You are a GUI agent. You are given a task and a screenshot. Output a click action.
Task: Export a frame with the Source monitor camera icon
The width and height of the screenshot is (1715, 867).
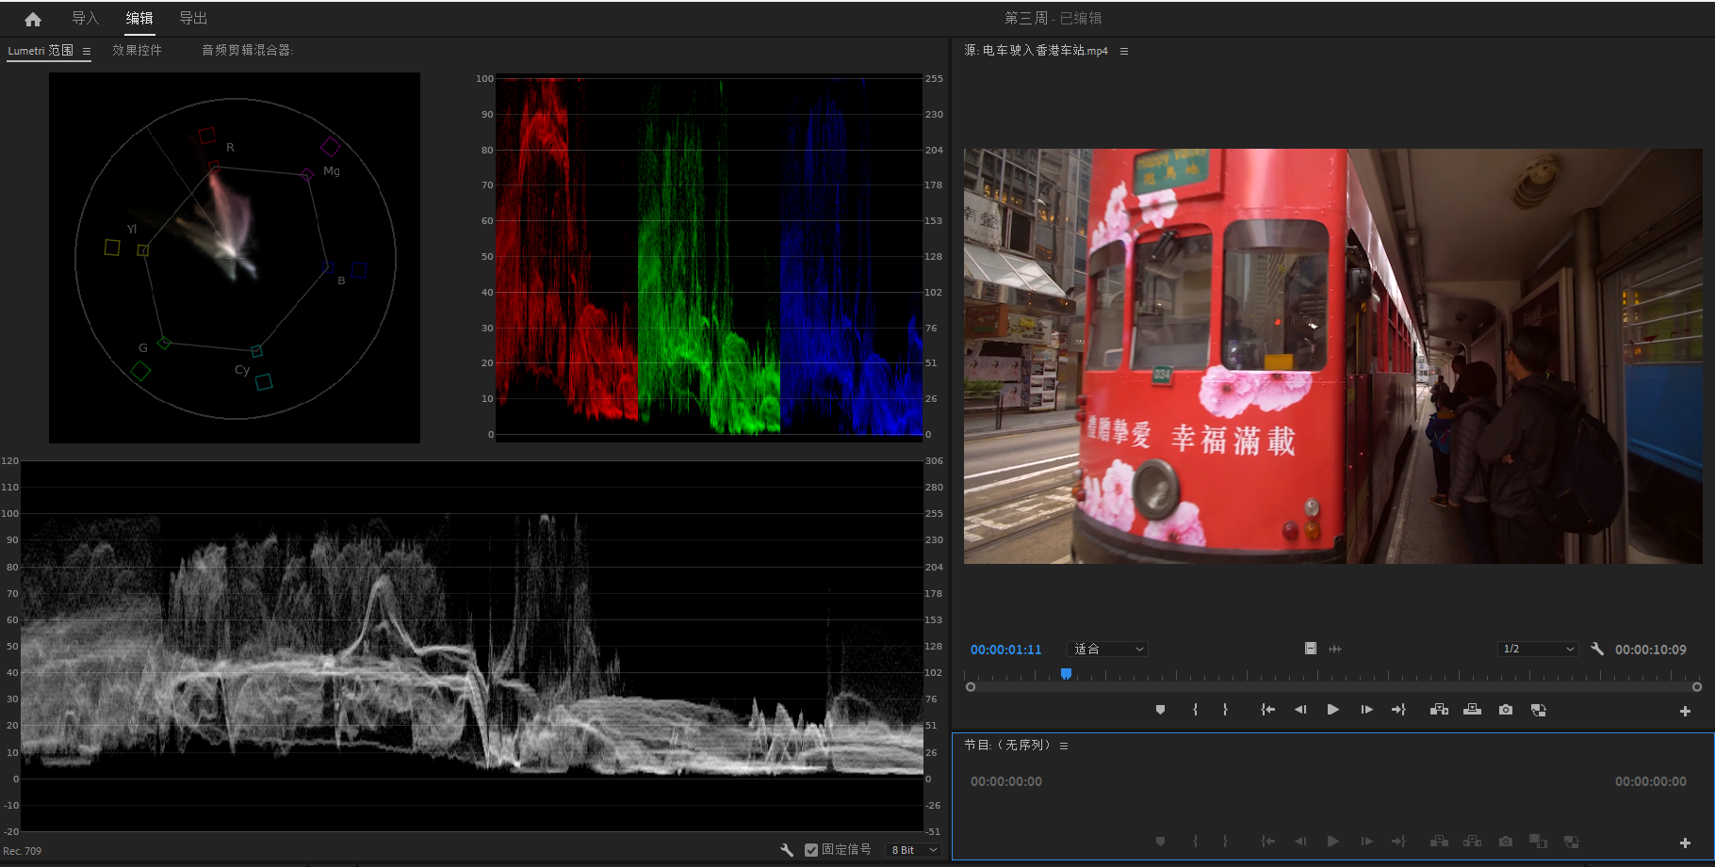point(1506,710)
